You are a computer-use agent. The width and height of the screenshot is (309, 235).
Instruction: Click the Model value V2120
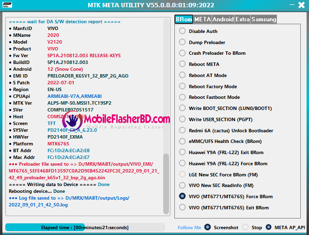55,42
